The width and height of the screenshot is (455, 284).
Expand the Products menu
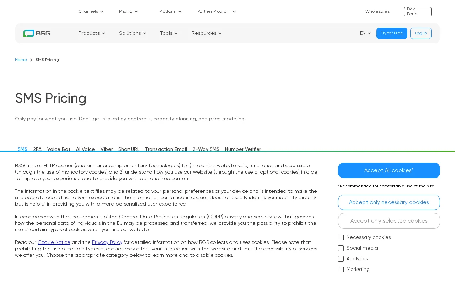tap(92, 33)
